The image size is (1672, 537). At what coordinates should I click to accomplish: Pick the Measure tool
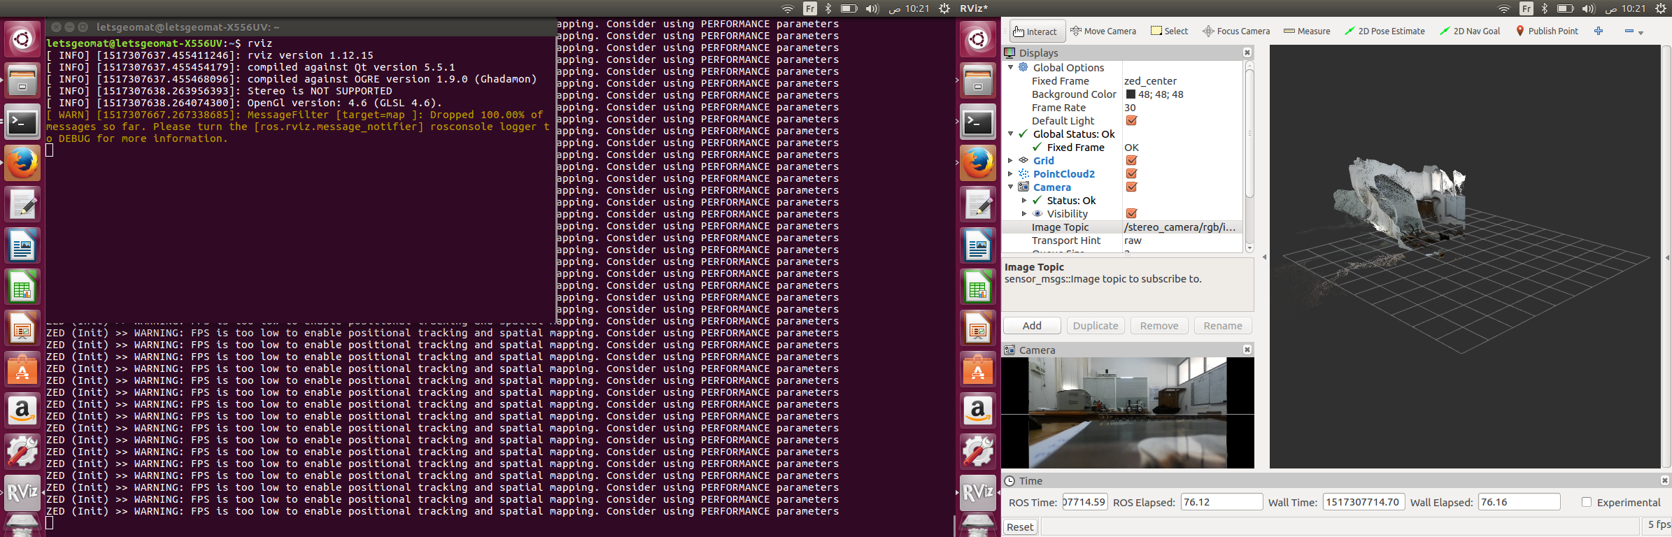pos(1307,31)
